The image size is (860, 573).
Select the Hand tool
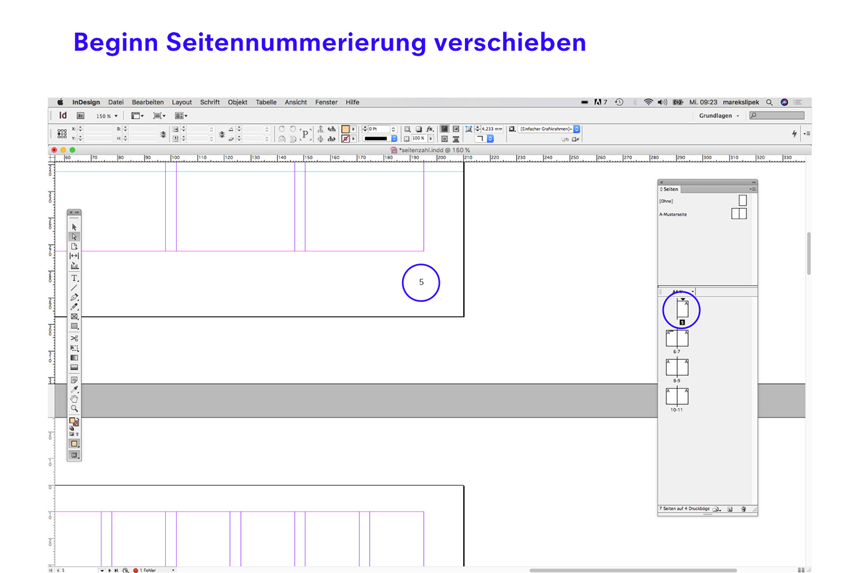(74, 399)
